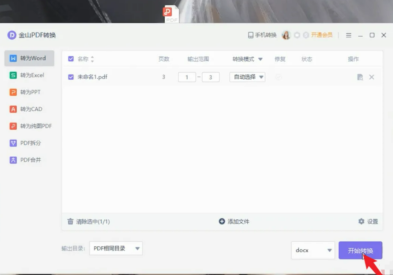Click the start page input field
Viewport: 393px width, 275px height.
coord(187,77)
